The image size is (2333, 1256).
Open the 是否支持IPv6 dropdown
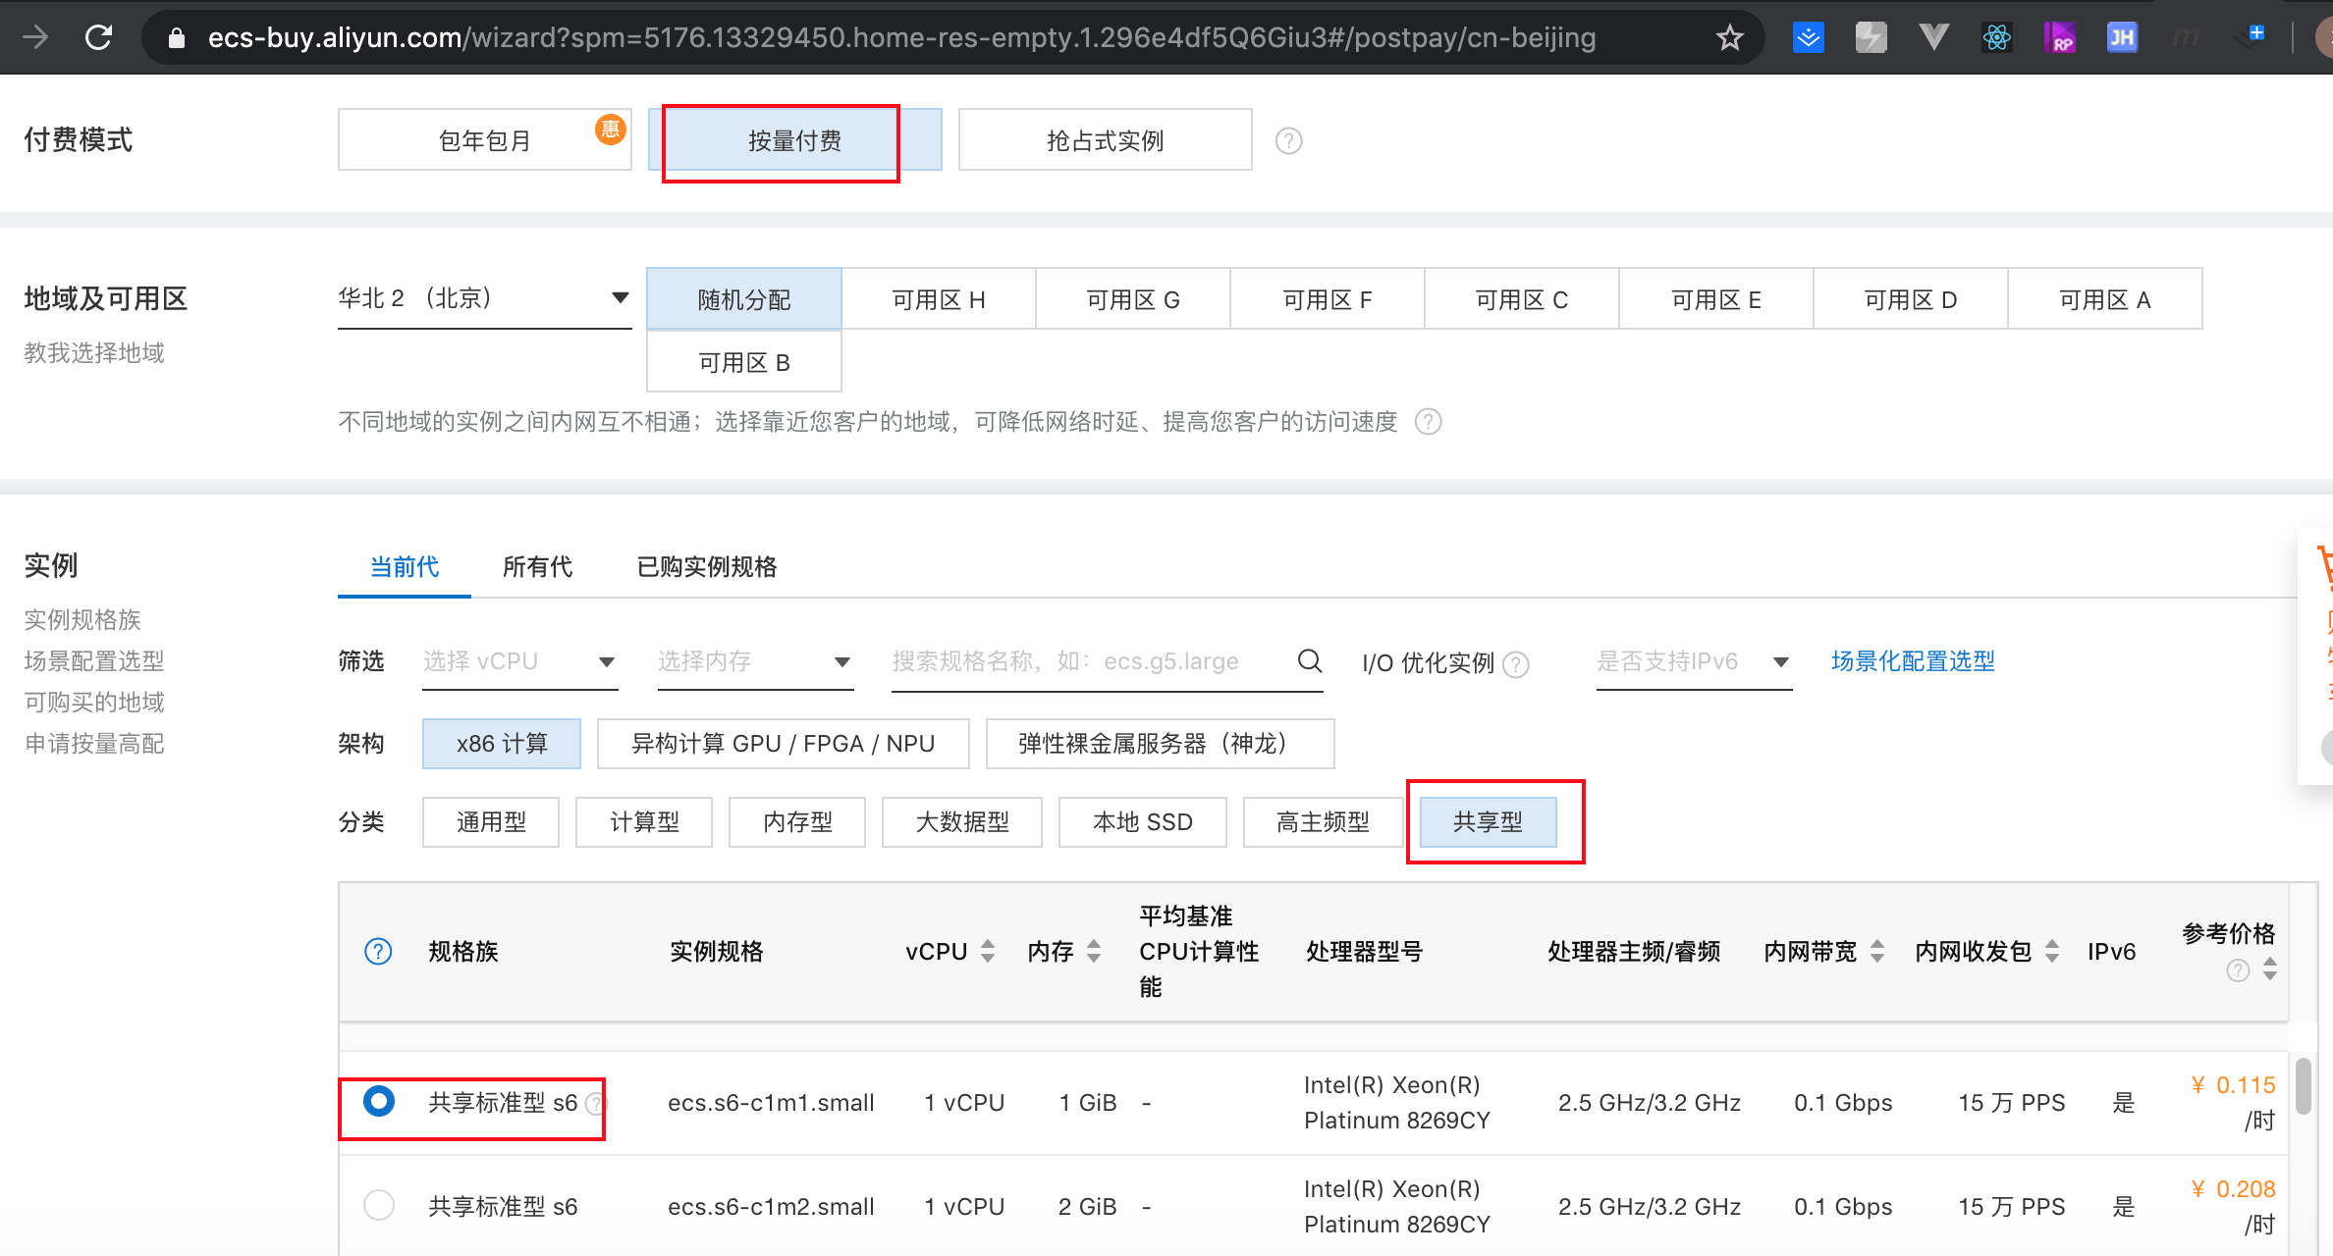tap(1693, 661)
